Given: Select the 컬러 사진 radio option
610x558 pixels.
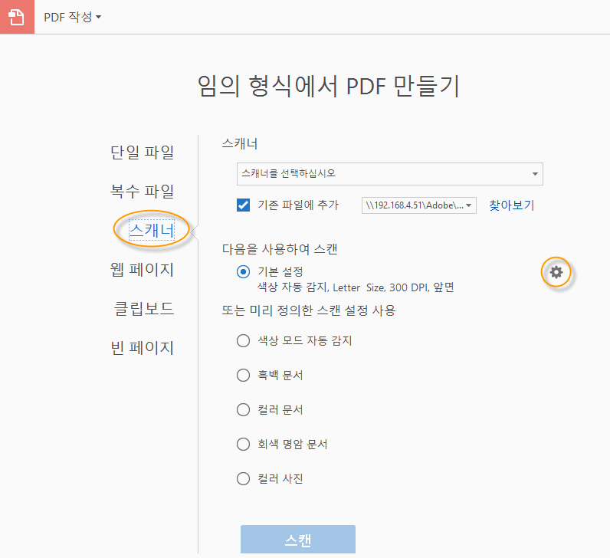Looking at the screenshot, I should tap(244, 479).
